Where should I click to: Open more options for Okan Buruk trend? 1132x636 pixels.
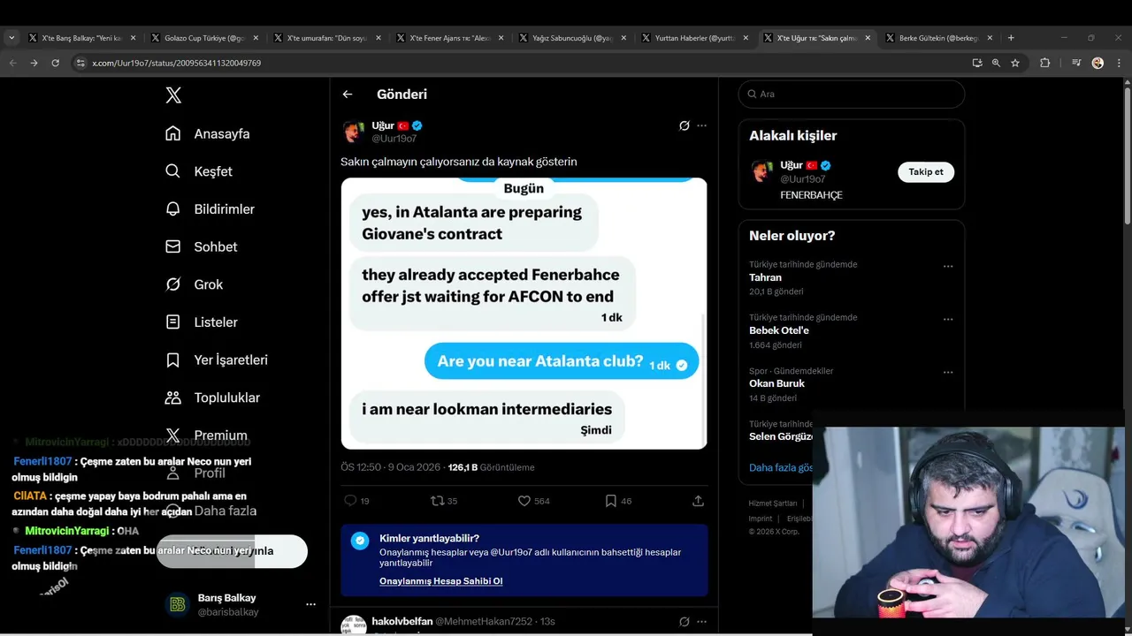pyautogui.click(x=948, y=372)
